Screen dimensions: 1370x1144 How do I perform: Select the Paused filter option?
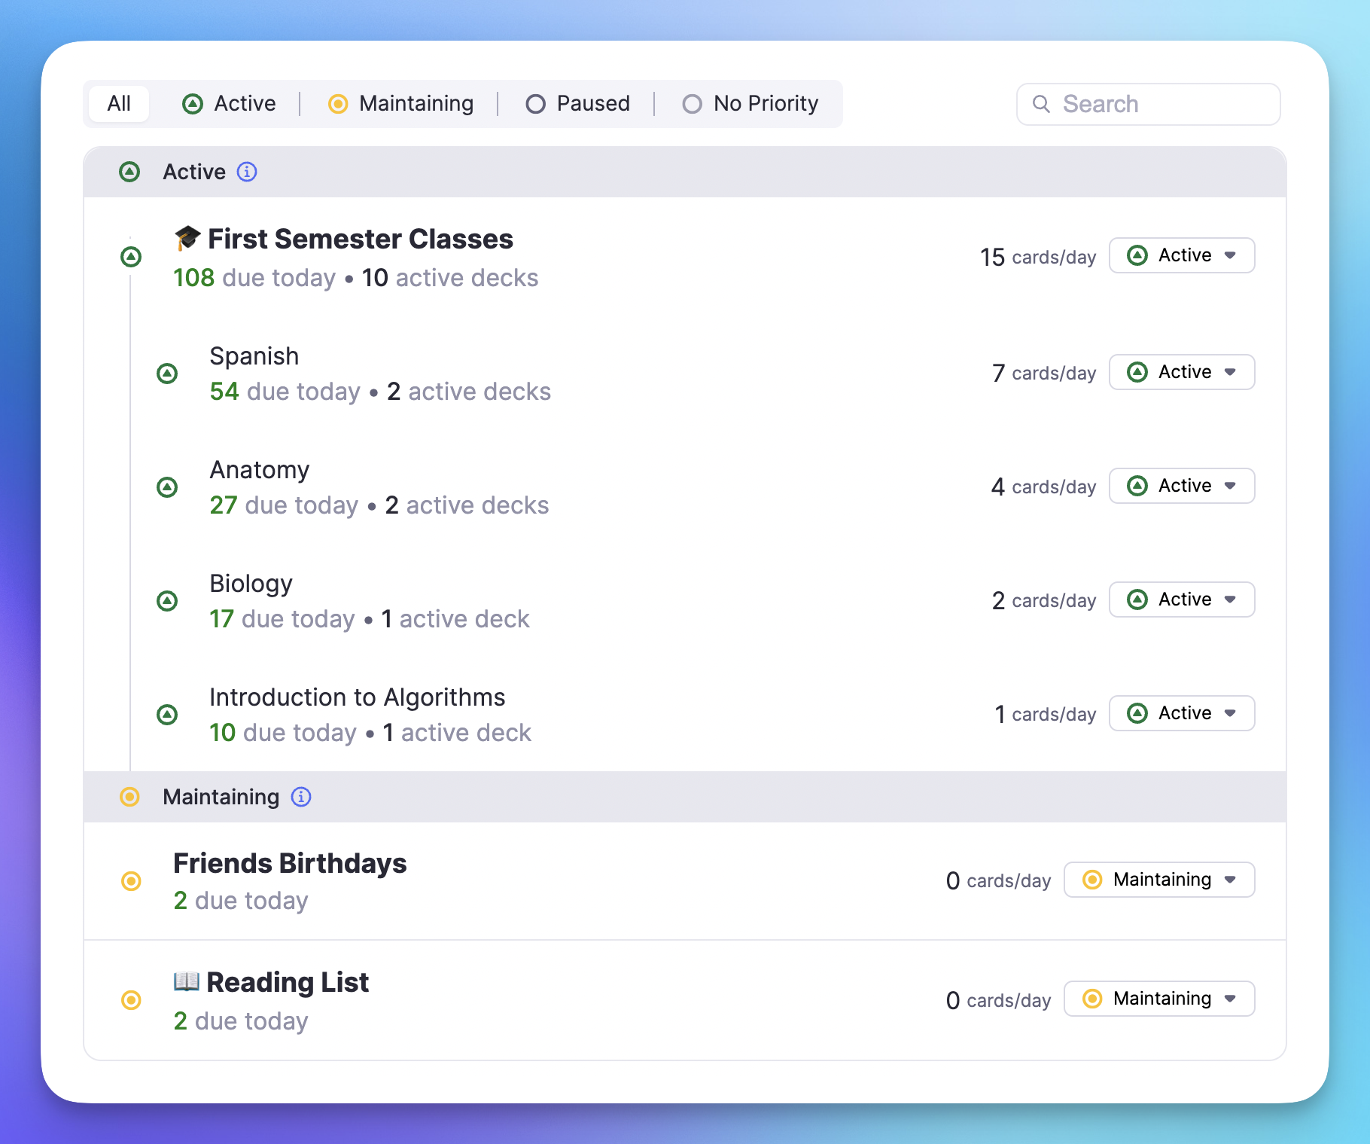(577, 103)
